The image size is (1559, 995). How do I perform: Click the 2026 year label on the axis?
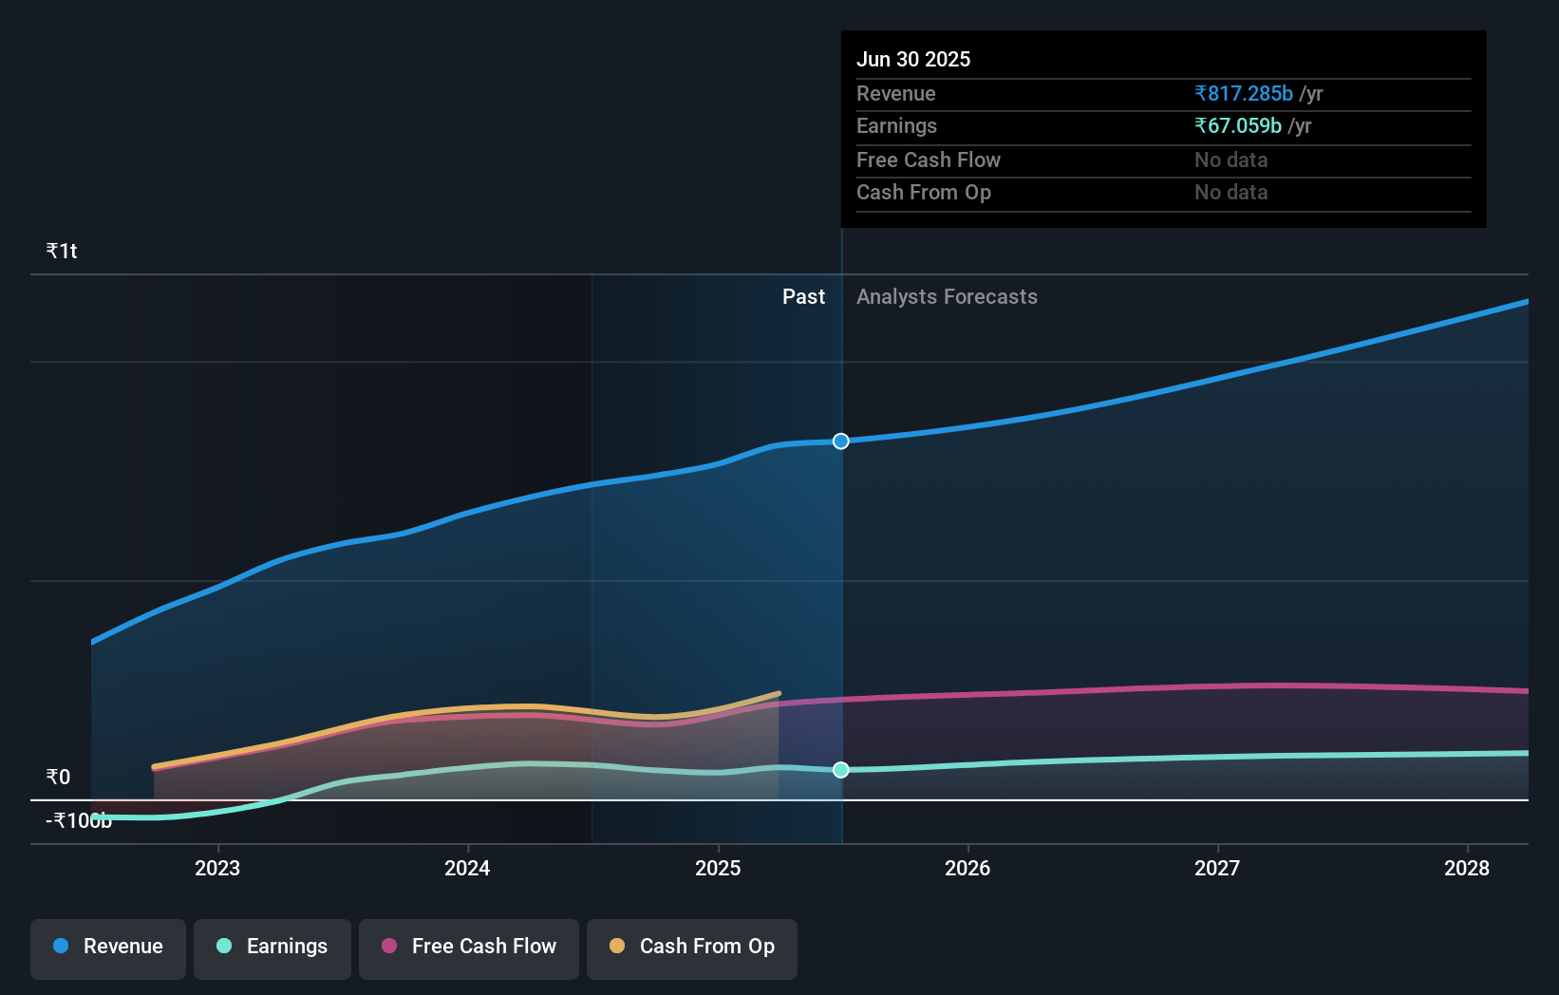pos(967,868)
